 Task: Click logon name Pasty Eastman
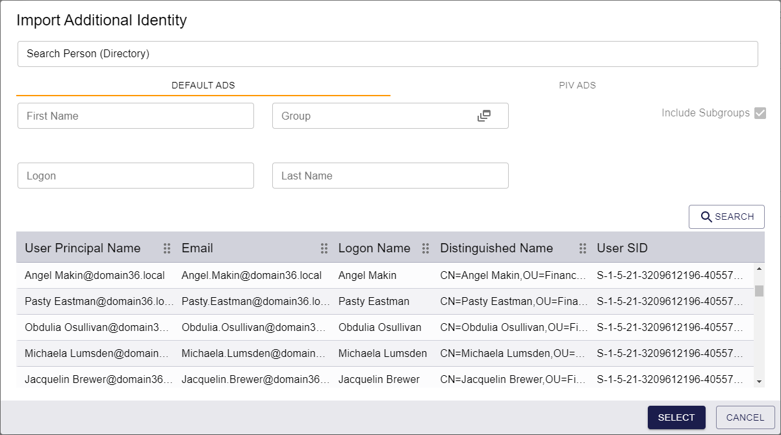[x=374, y=302]
